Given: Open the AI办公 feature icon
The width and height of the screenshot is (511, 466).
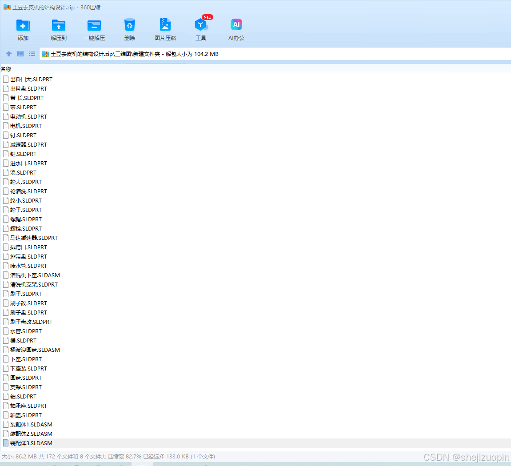Looking at the screenshot, I should [x=236, y=24].
